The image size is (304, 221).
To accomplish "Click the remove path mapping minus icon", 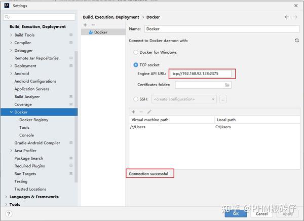I will click(141, 112).
